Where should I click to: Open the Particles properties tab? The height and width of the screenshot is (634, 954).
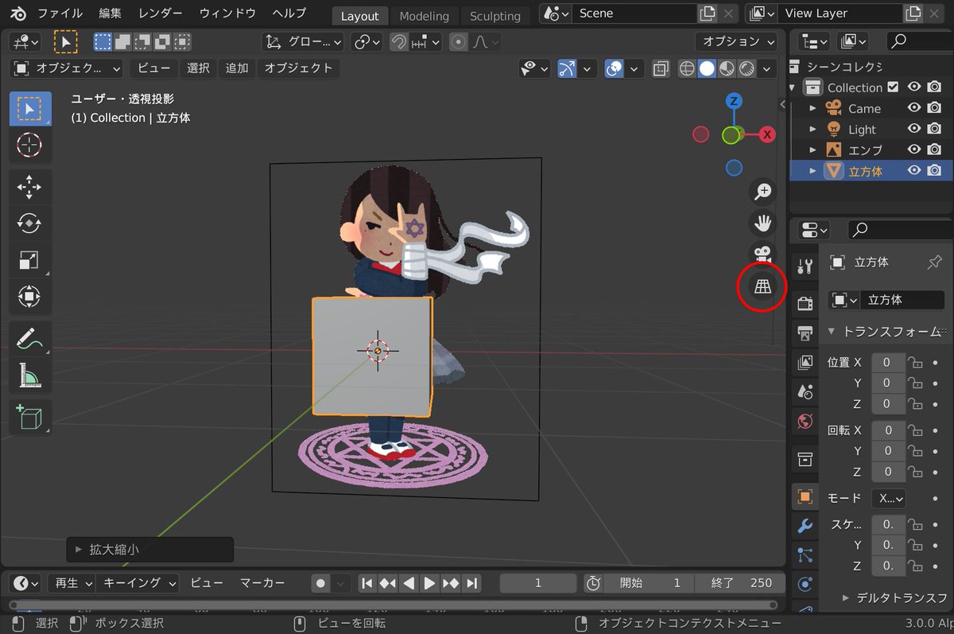click(805, 555)
